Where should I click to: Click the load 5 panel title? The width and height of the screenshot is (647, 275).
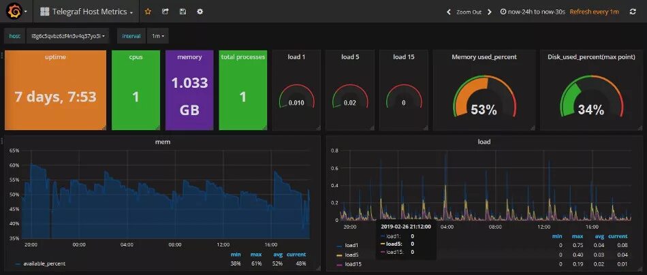coord(350,57)
